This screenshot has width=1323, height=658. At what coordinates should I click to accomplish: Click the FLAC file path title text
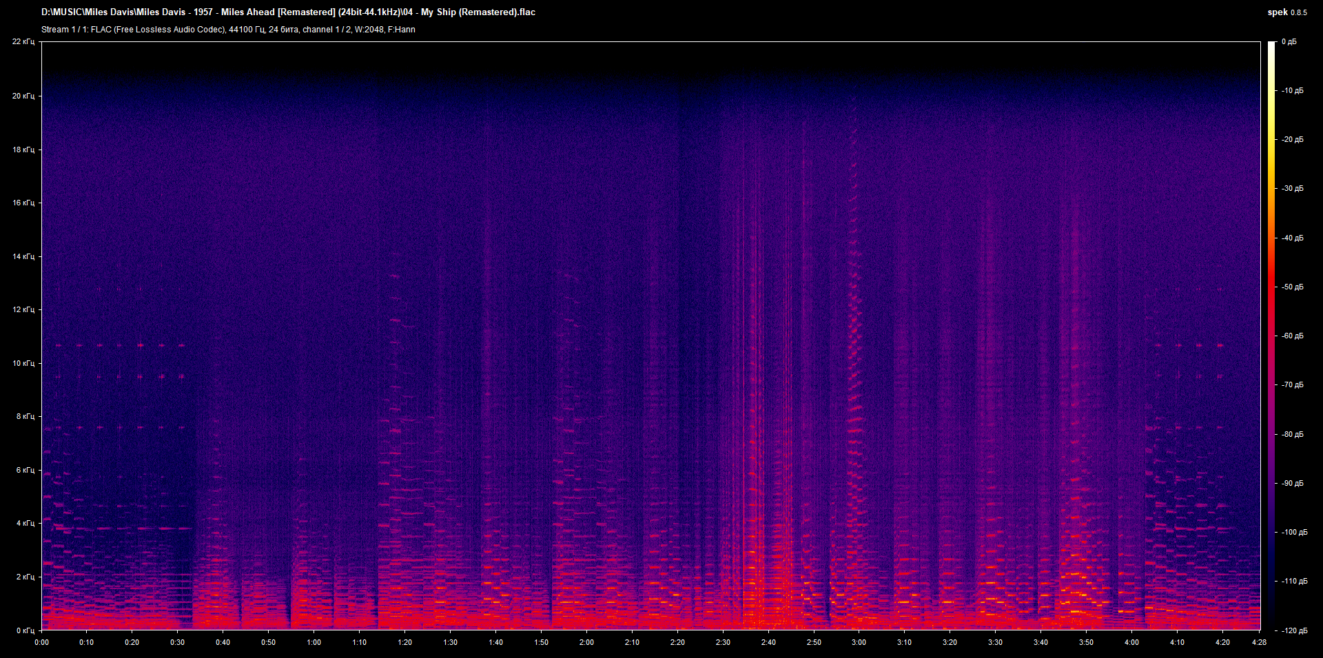click(x=288, y=12)
